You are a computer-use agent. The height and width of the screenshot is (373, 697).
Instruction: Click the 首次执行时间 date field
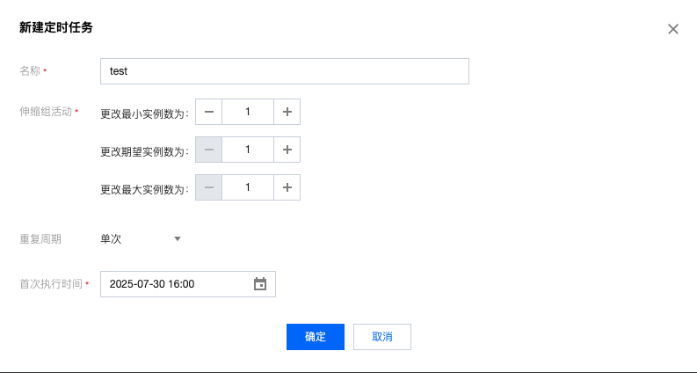pyautogui.click(x=176, y=284)
